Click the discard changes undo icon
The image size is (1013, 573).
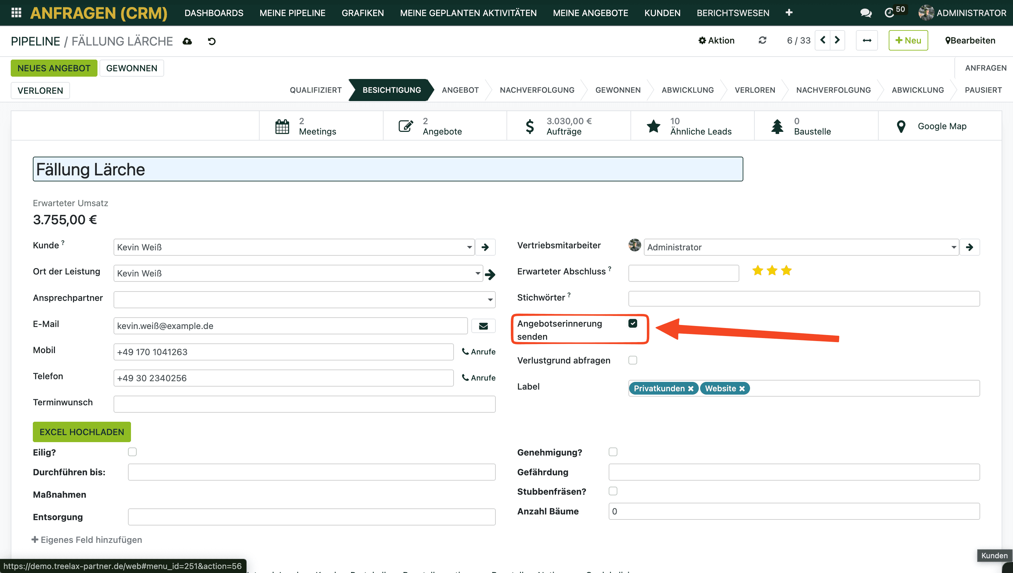pos(212,41)
